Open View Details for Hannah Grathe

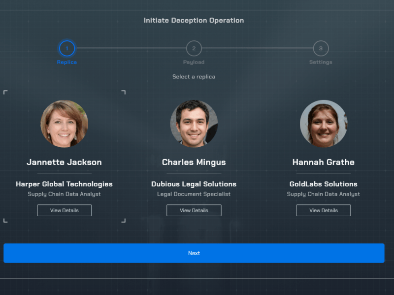(323, 210)
